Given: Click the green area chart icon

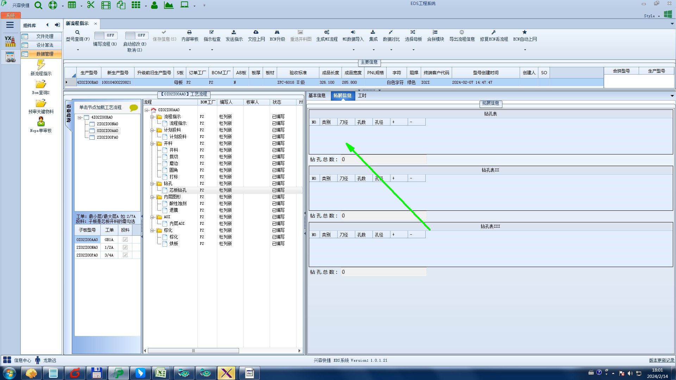Looking at the screenshot, I should [169, 5].
